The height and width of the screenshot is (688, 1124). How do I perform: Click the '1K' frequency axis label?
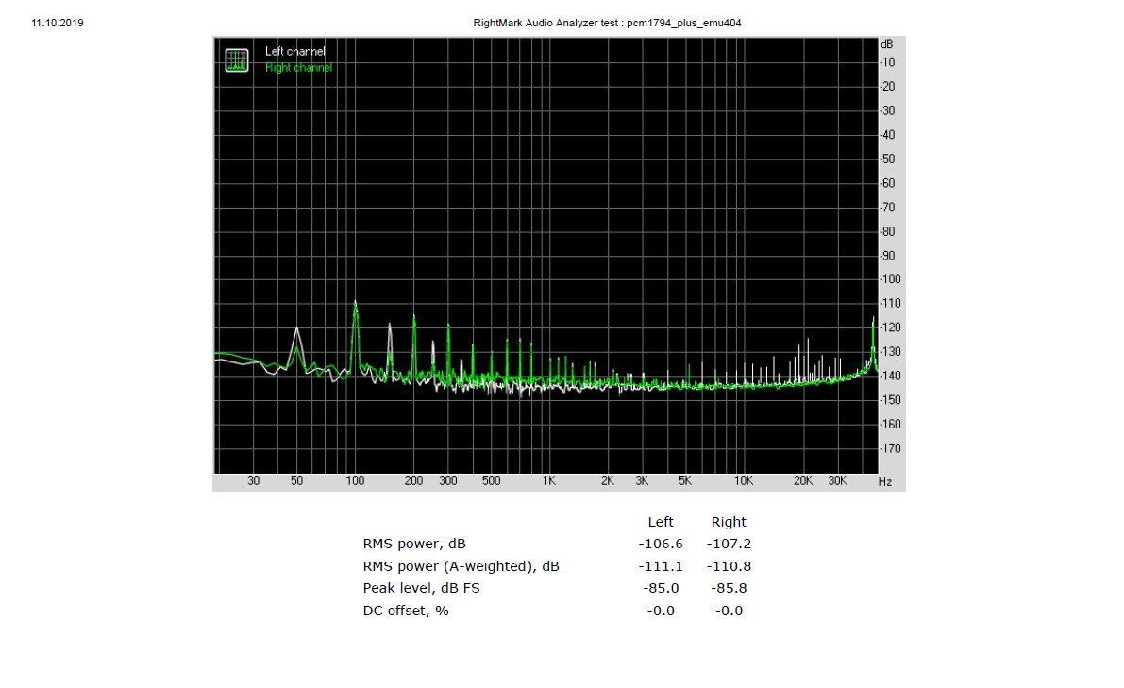point(549,481)
